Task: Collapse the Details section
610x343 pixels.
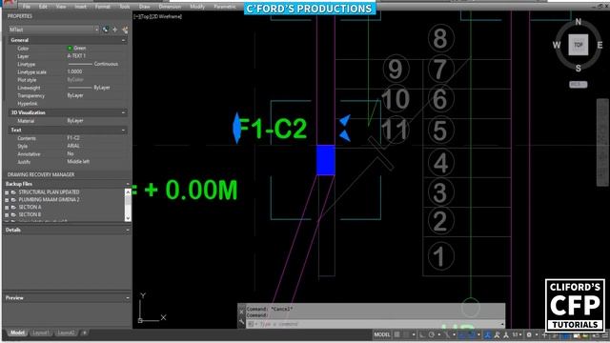Action: coord(128,230)
